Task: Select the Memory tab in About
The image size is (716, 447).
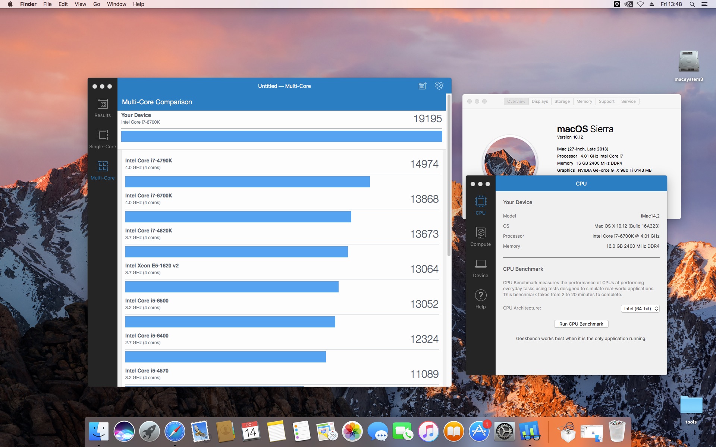Action: [584, 101]
